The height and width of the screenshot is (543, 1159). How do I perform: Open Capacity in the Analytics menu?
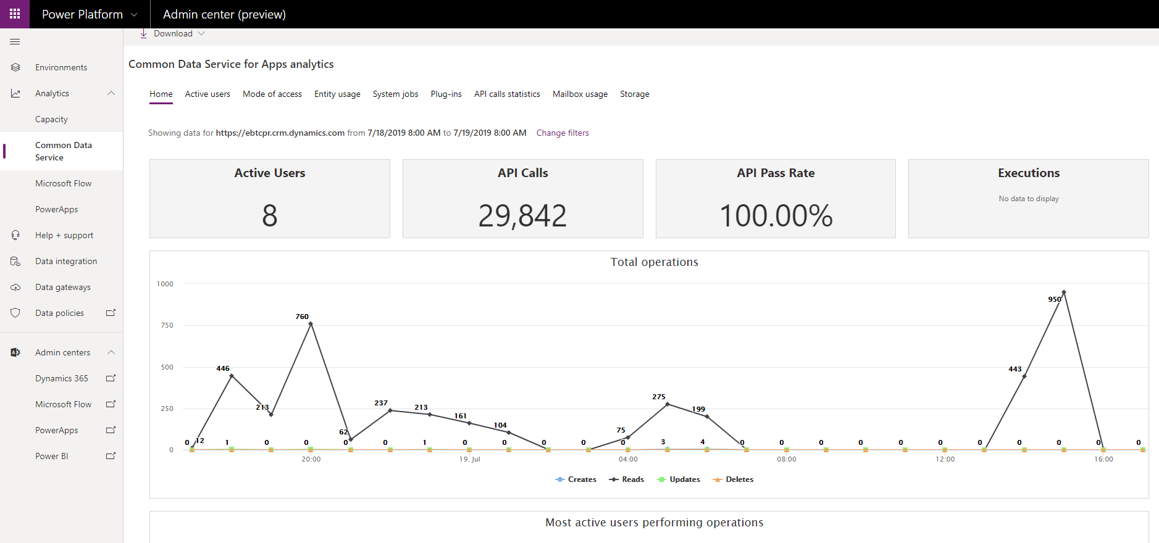(x=51, y=119)
